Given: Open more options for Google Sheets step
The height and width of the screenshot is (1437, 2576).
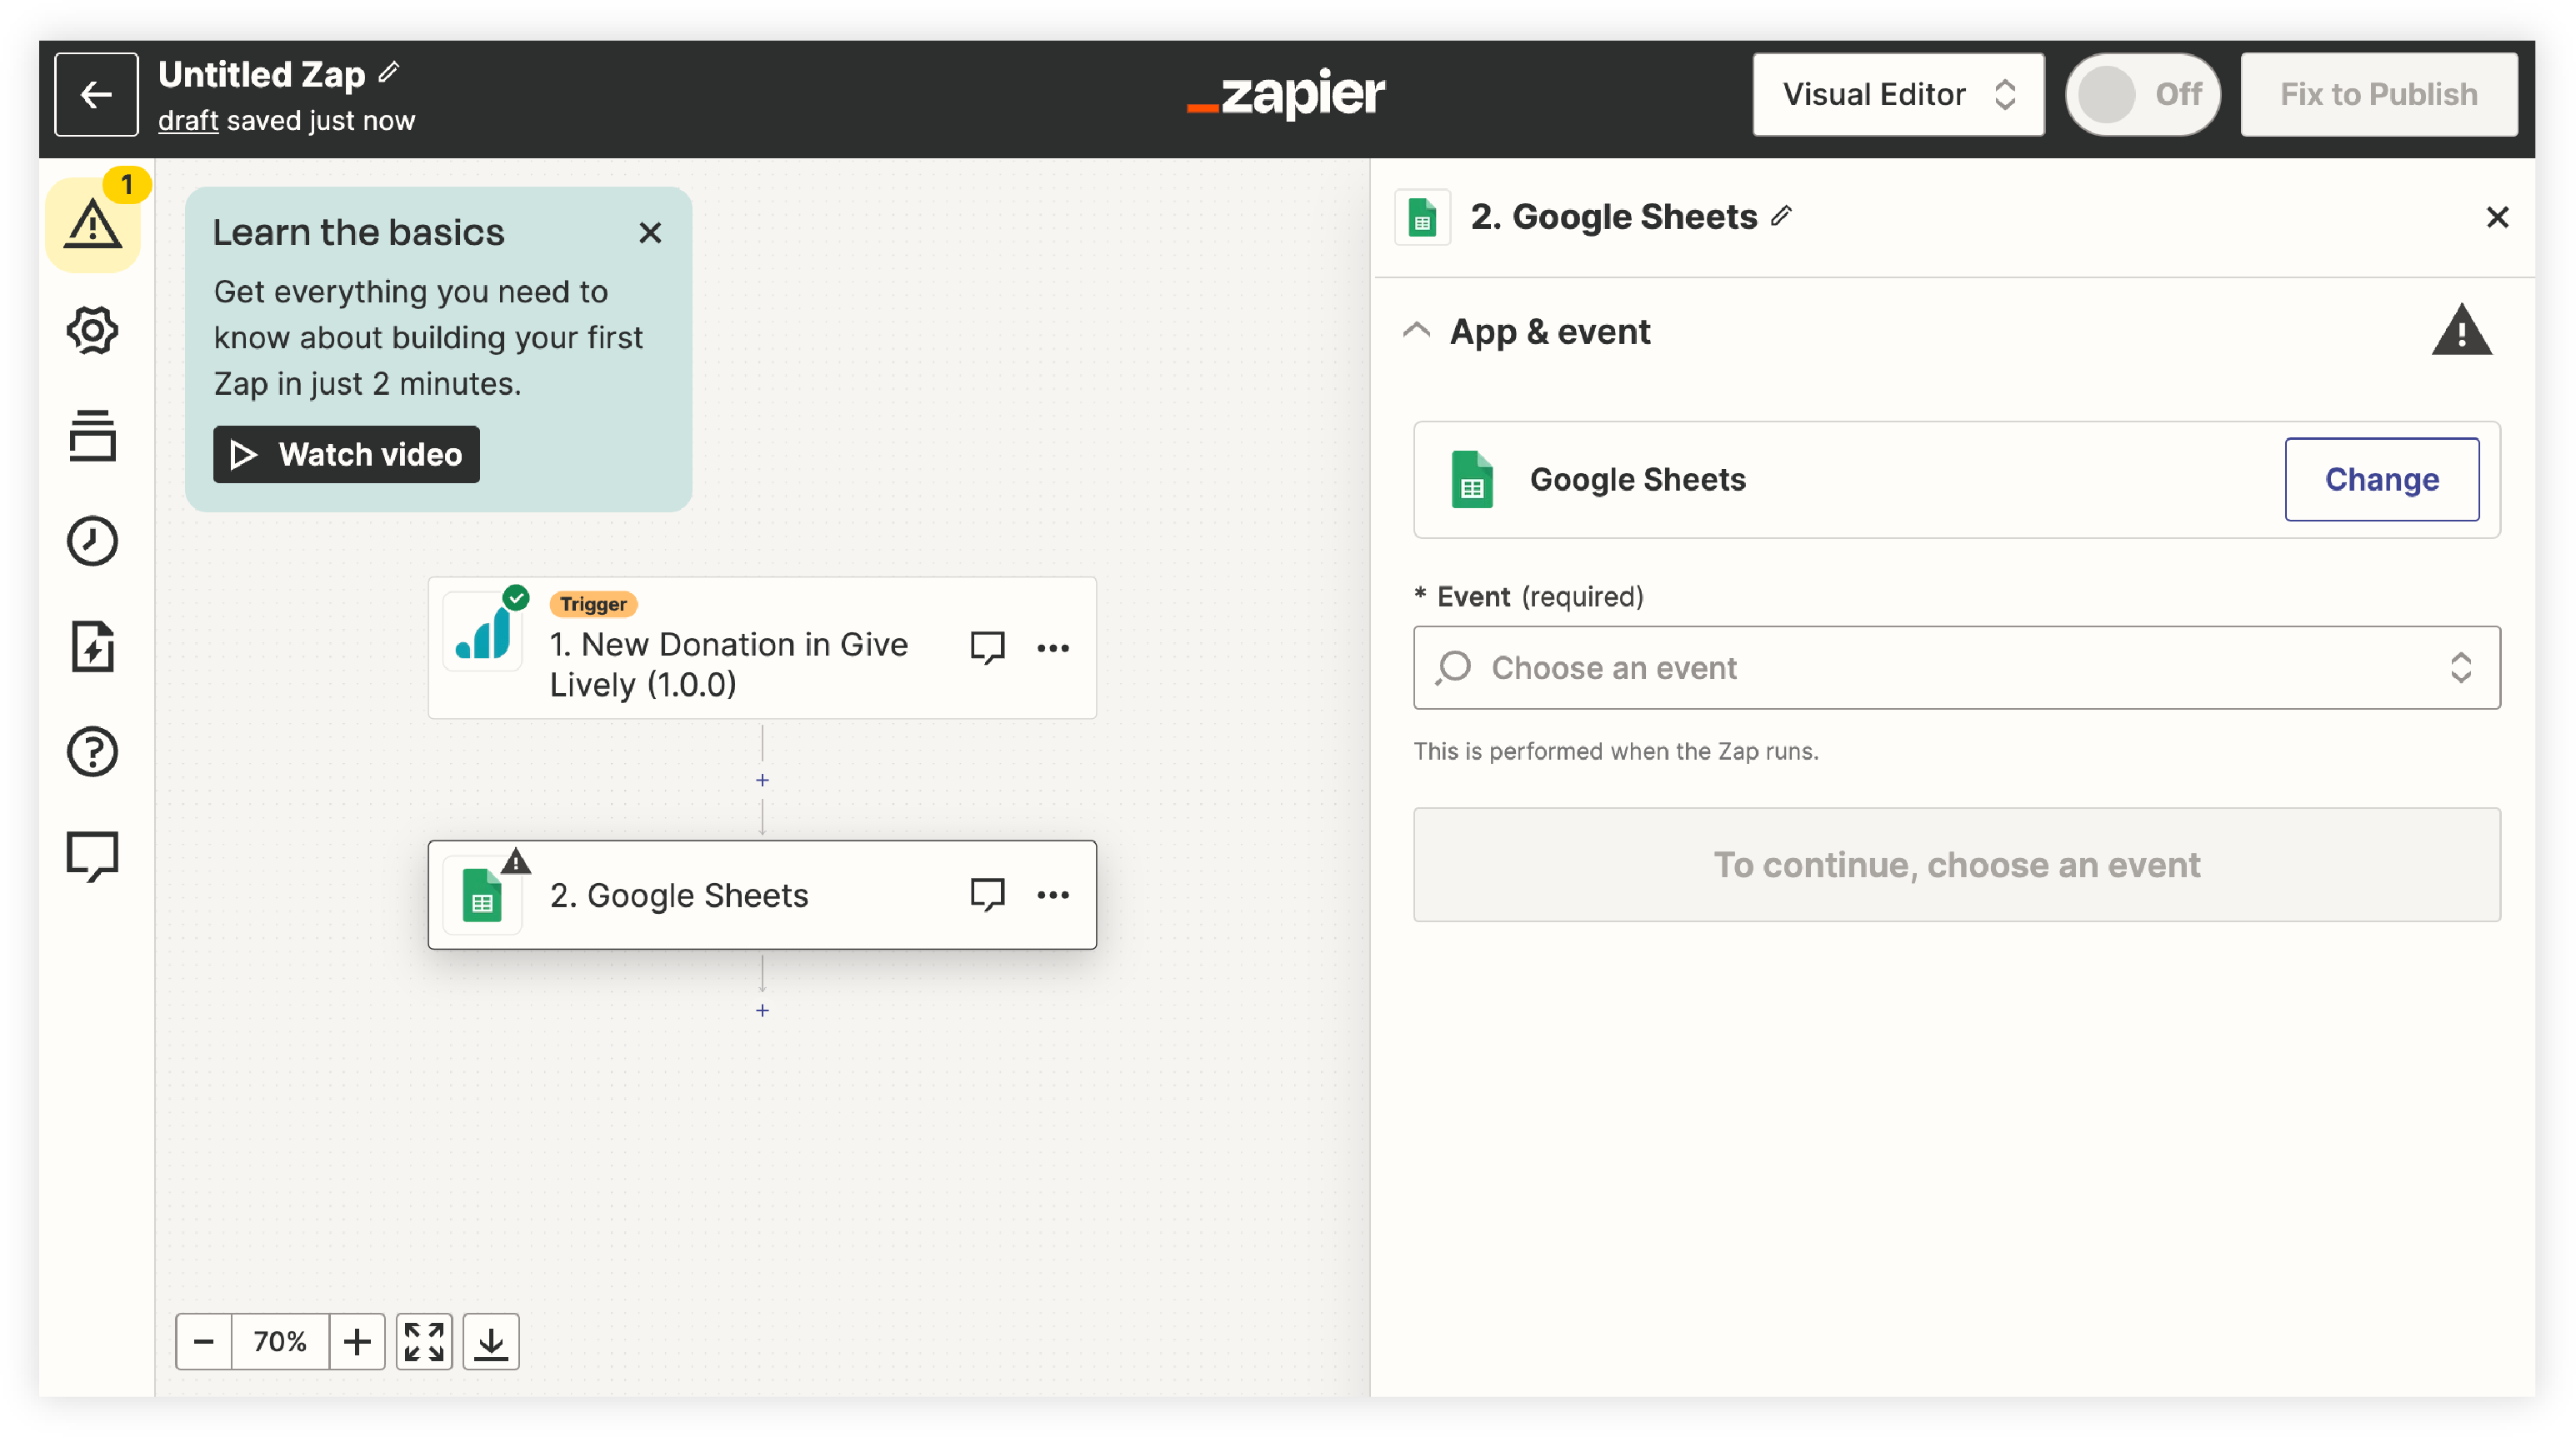Looking at the screenshot, I should 1053,895.
